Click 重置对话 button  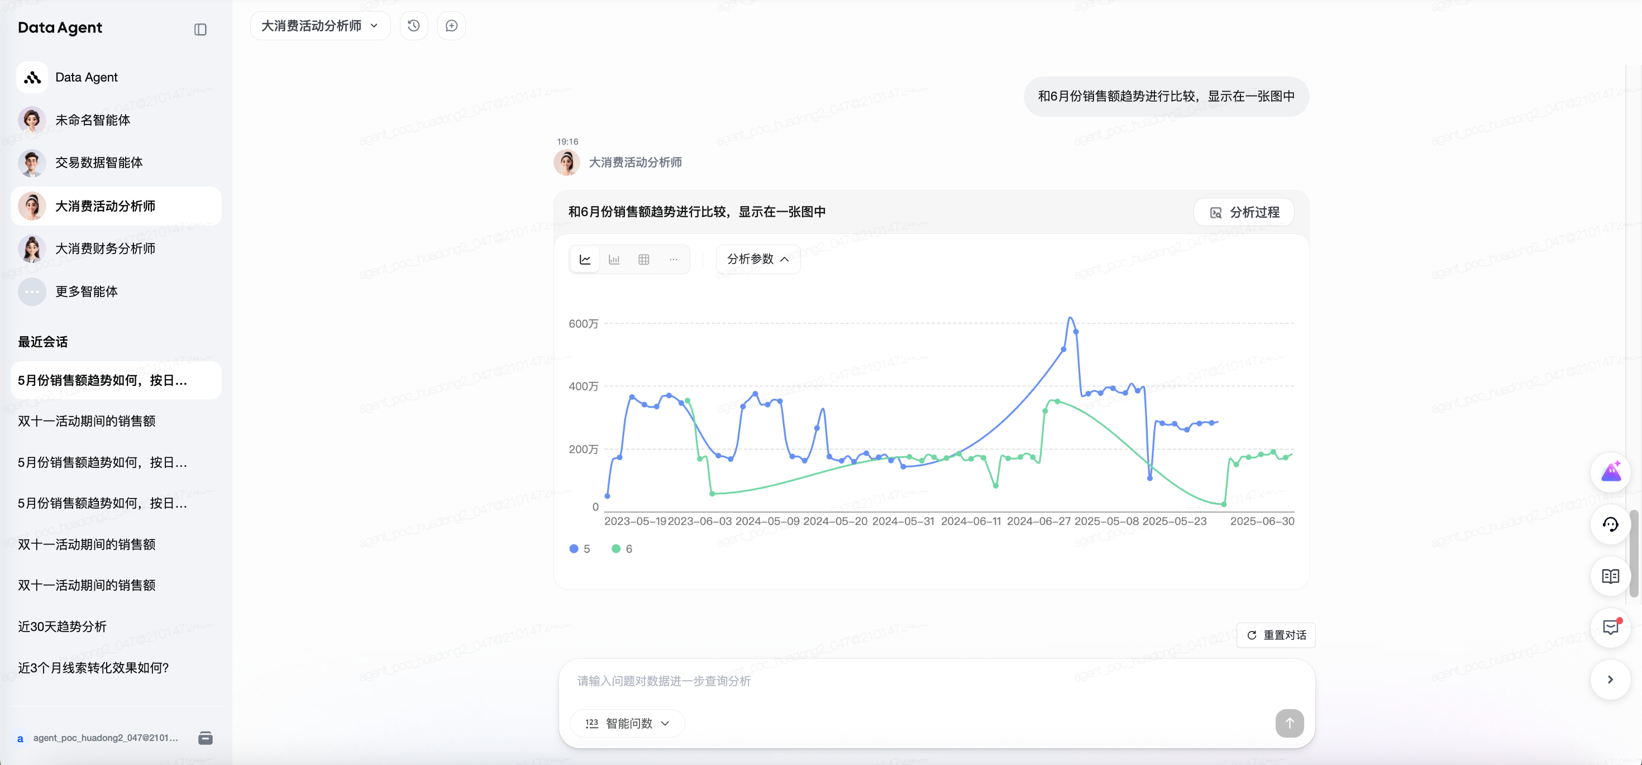1276,635
